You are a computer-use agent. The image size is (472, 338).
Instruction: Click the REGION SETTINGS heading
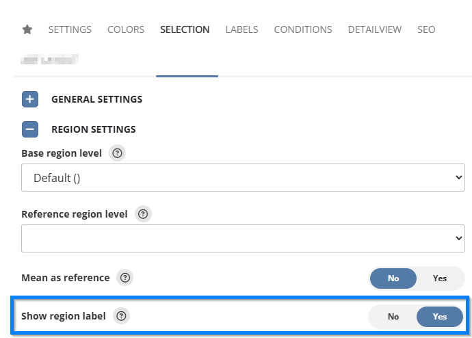(94, 129)
